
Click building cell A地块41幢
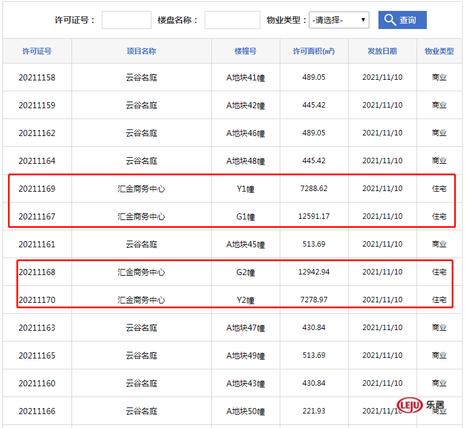(246, 77)
